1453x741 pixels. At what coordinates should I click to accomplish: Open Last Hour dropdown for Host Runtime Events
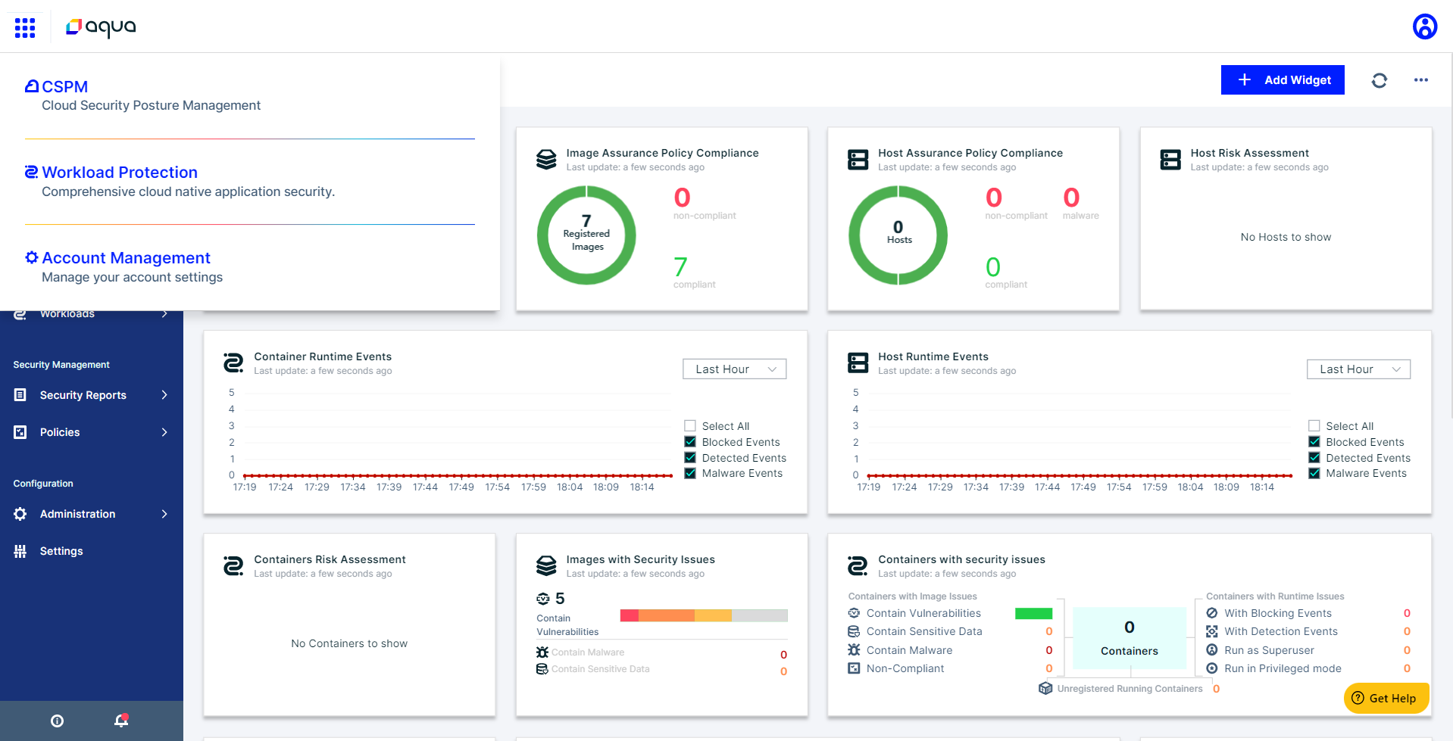[x=1358, y=369]
